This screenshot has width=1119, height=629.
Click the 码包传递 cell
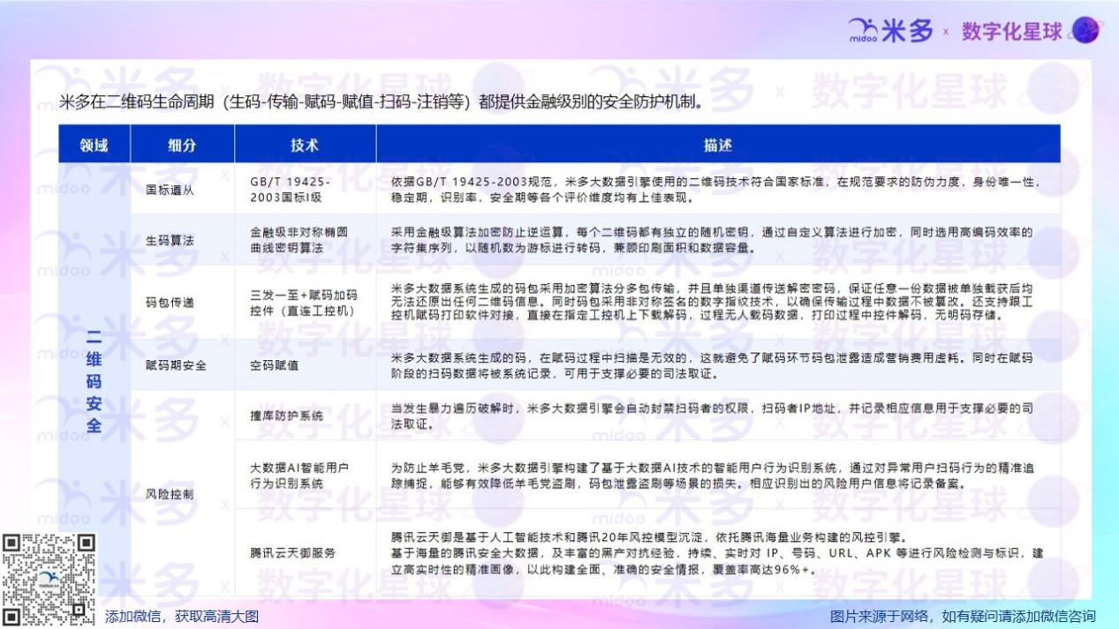182,303
